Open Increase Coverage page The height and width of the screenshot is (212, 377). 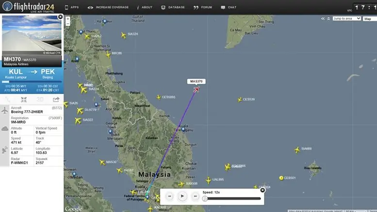tap(108, 7)
